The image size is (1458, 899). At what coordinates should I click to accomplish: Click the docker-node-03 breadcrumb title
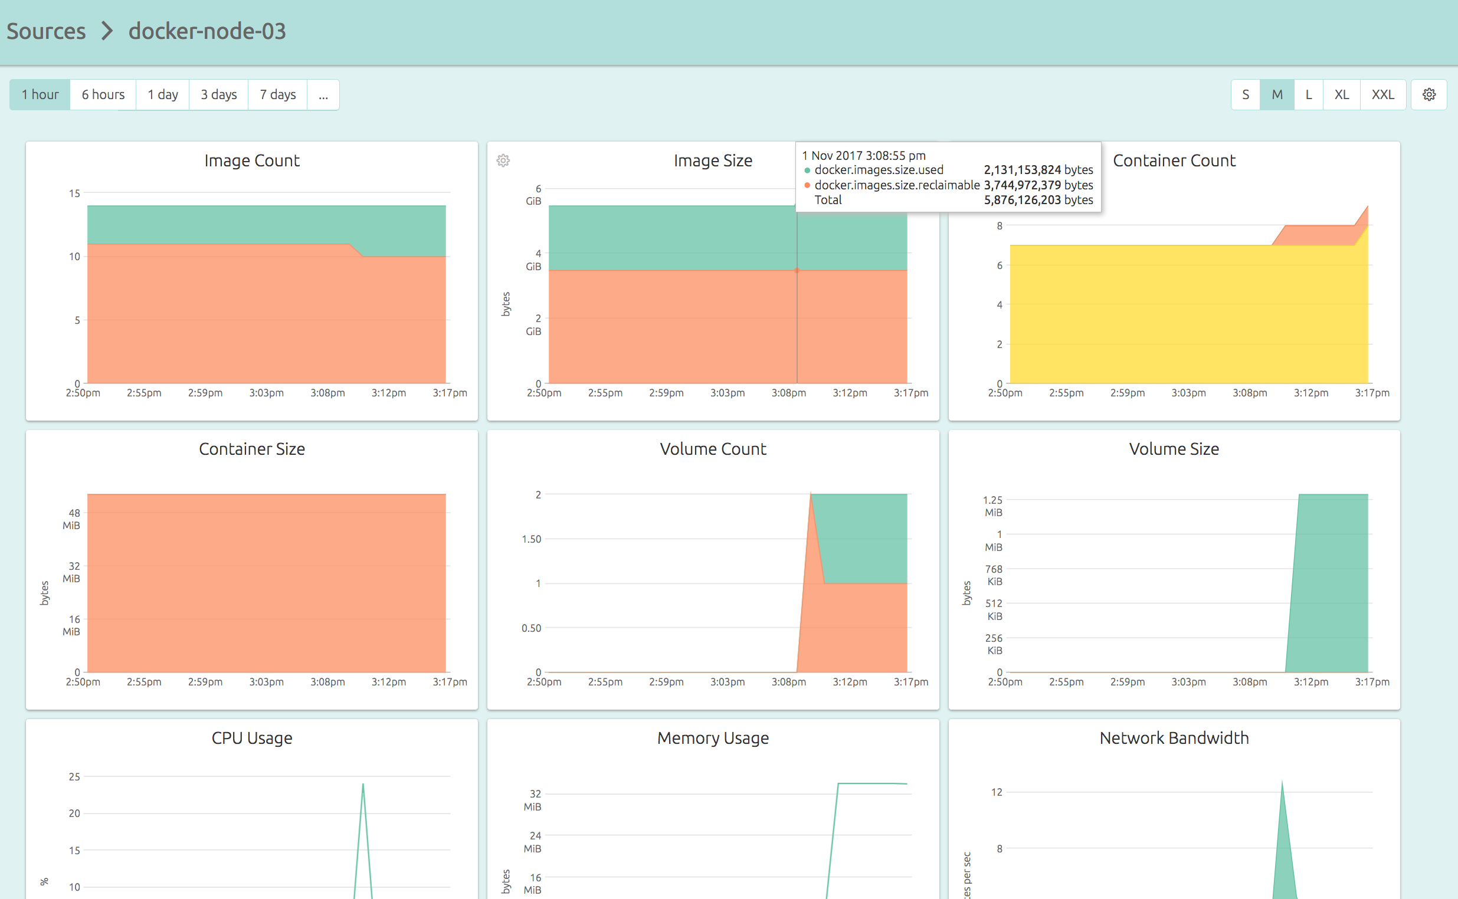207,31
